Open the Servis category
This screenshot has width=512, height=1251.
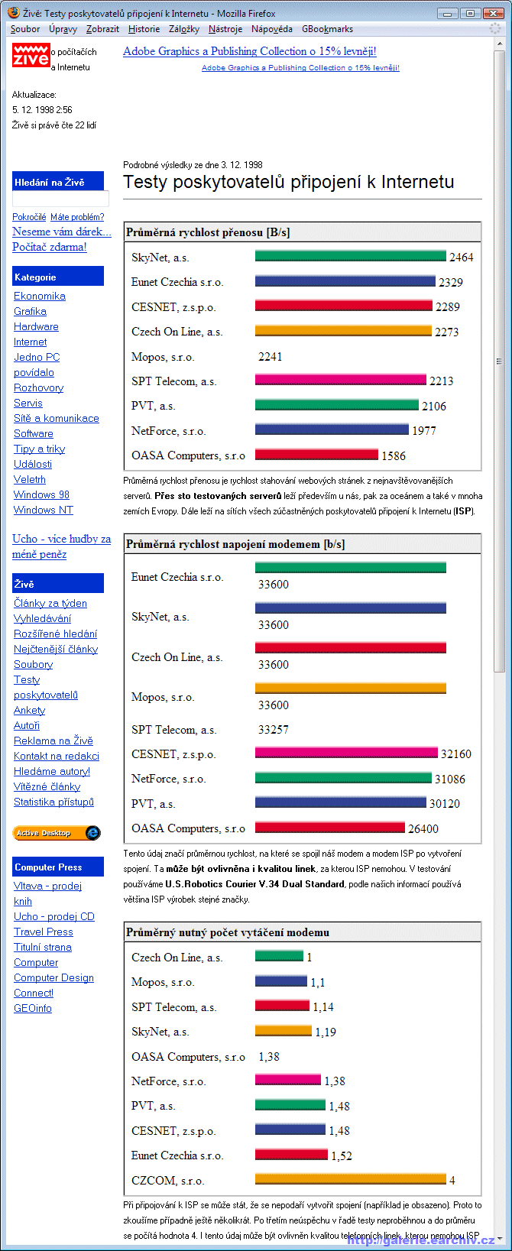point(28,403)
